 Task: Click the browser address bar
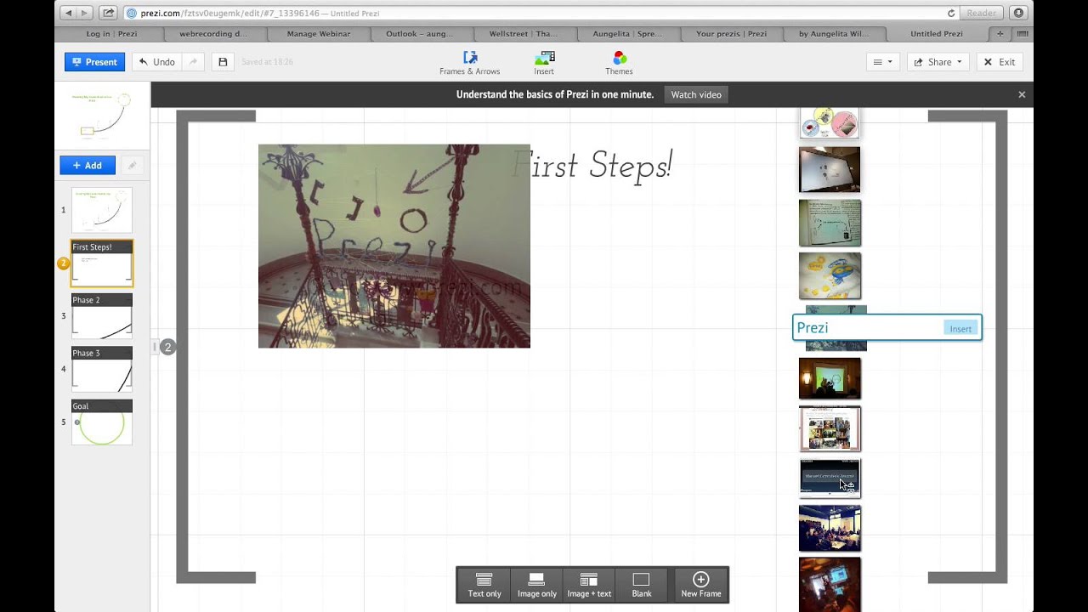point(541,13)
